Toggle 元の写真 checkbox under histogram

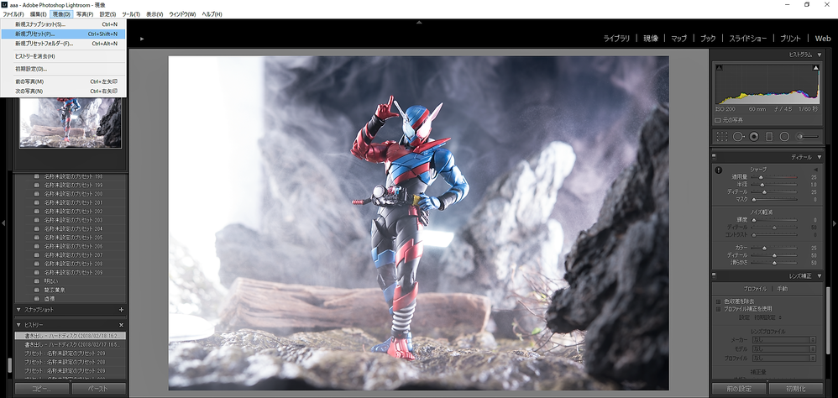(x=718, y=120)
